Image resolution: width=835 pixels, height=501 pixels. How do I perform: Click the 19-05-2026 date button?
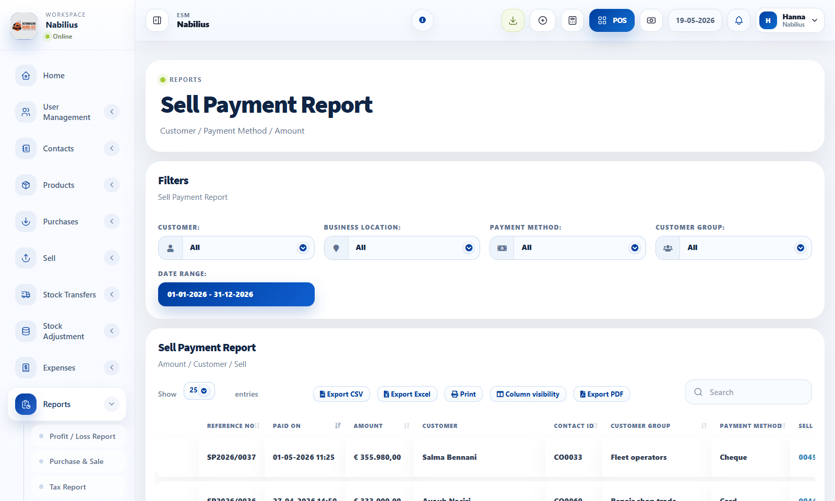[x=695, y=20]
